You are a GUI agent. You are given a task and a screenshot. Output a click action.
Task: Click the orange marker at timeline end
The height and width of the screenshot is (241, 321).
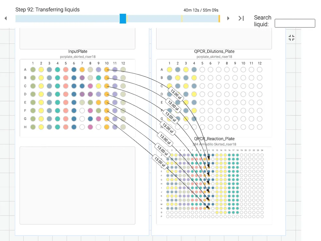[x=219, y=19]
